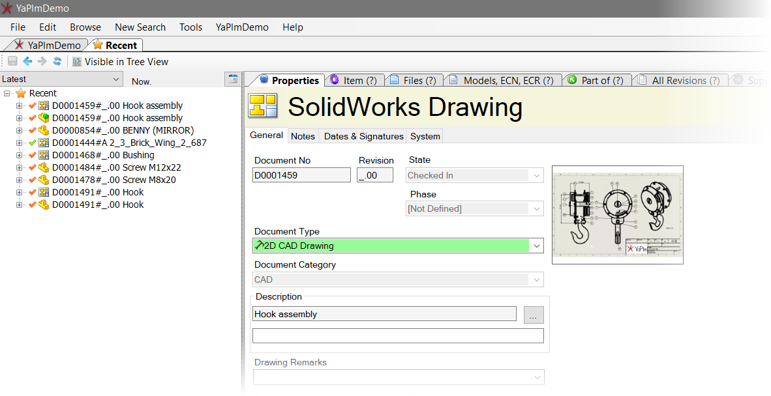
Task: Click green checkmark beside D0001444 Brick_Wing
Action: pos(33,143)
